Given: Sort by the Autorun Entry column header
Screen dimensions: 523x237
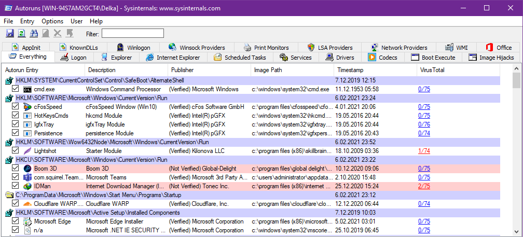Looking at the screenshot, I should [44, 70].
